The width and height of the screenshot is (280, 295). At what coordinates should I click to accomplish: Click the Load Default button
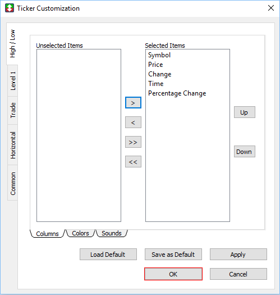point(108,255)
